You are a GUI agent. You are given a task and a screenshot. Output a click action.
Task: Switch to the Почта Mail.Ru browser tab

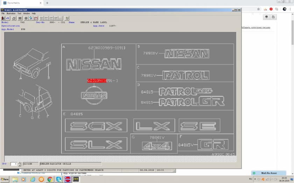click(22, 3)
